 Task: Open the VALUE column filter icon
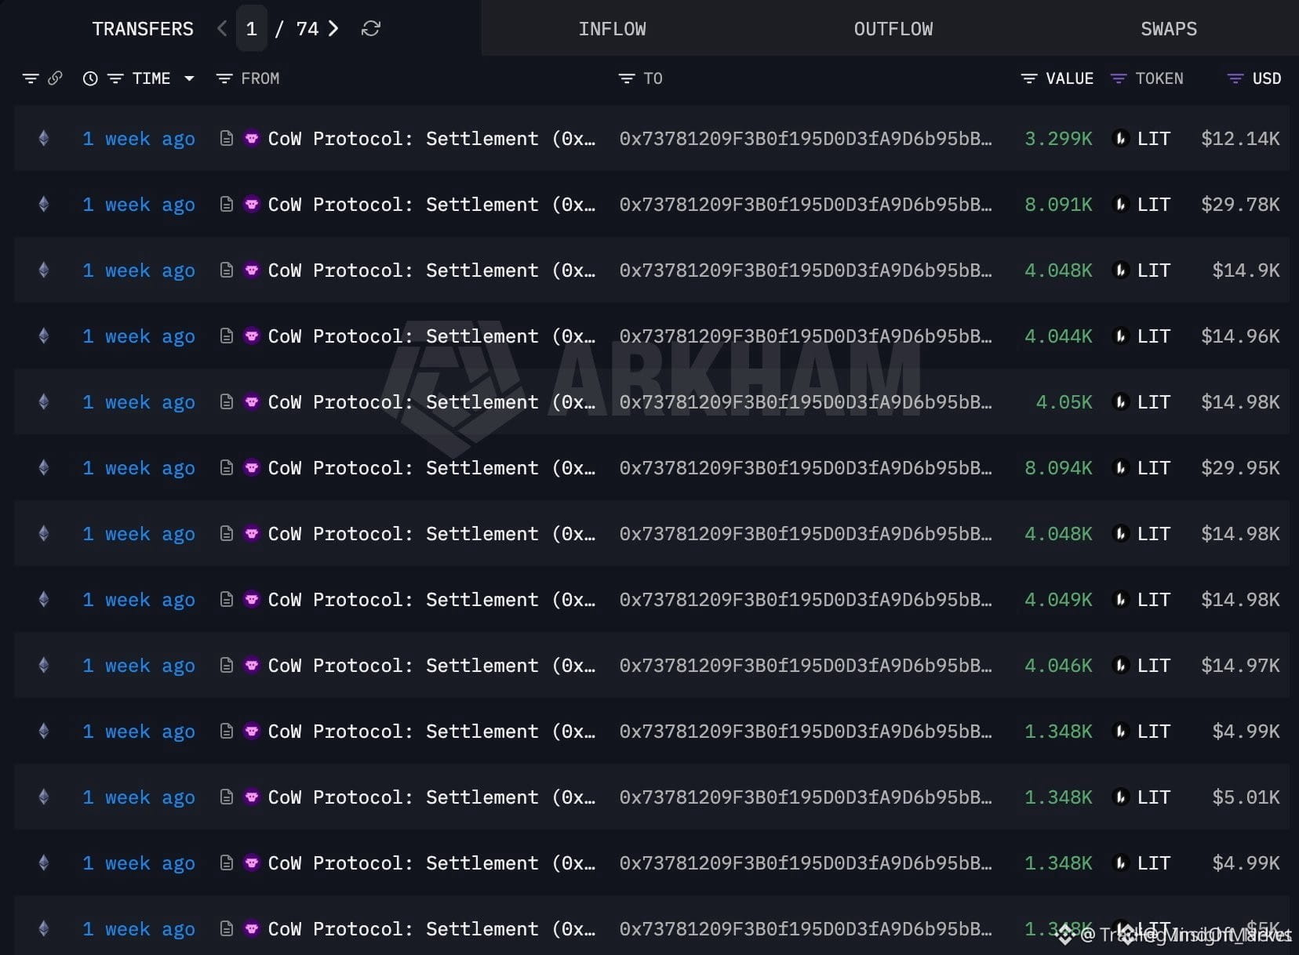[1029, 78]
